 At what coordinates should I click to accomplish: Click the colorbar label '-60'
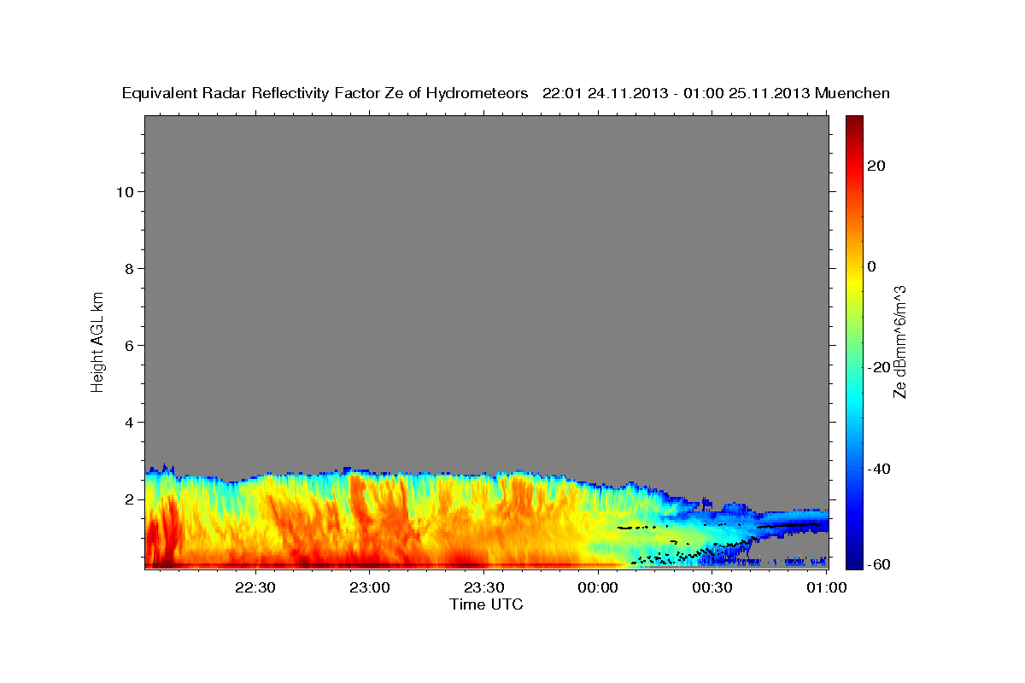point(880,563)
